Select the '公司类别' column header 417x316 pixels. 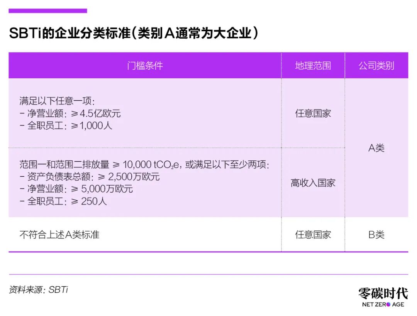coord(376,65)
